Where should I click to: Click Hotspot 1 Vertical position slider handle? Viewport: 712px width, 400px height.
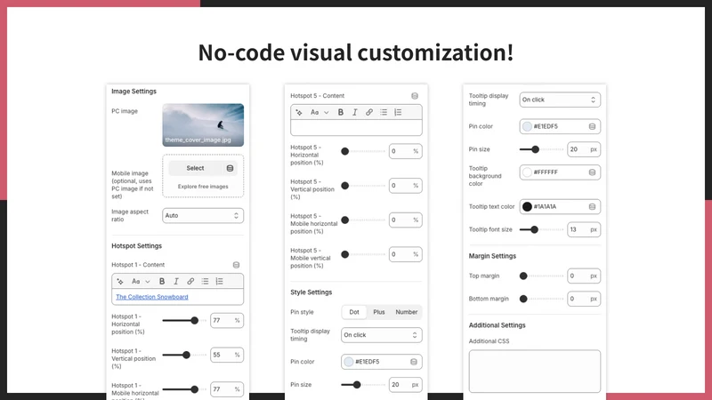[x=186, y=355]
